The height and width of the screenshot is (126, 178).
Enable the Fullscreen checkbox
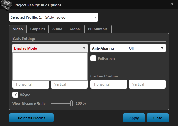(93, 58)
